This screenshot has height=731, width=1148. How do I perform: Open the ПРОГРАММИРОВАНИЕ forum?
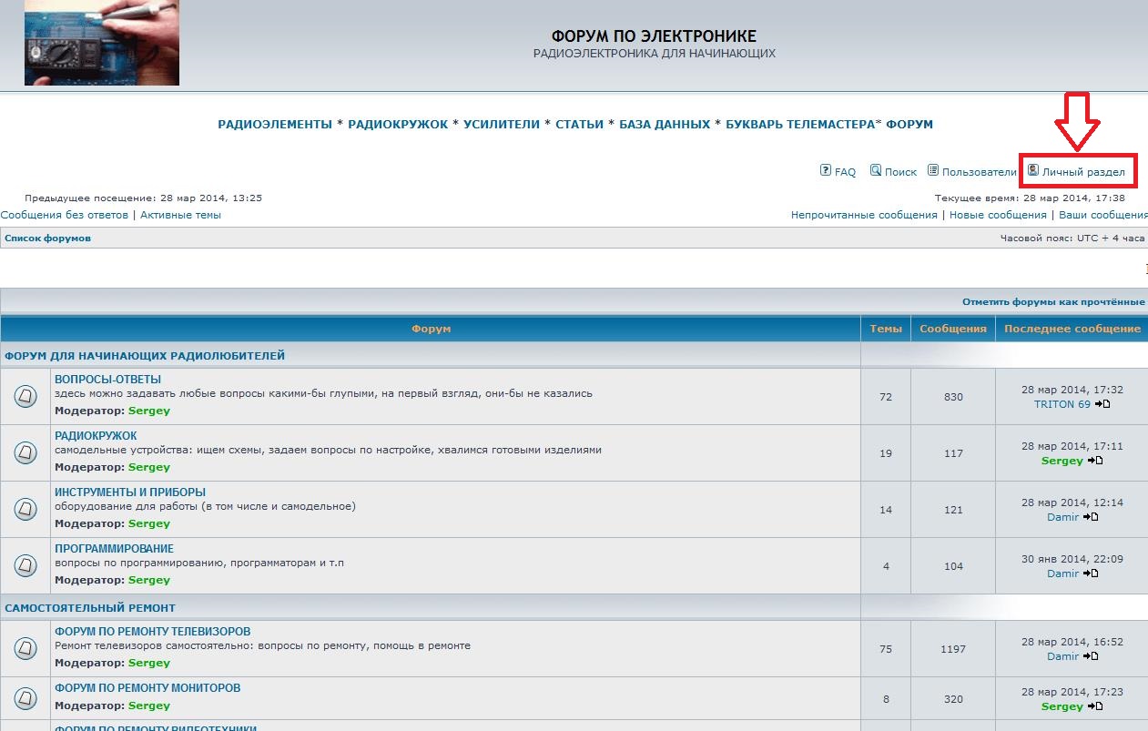pos(114,549)
